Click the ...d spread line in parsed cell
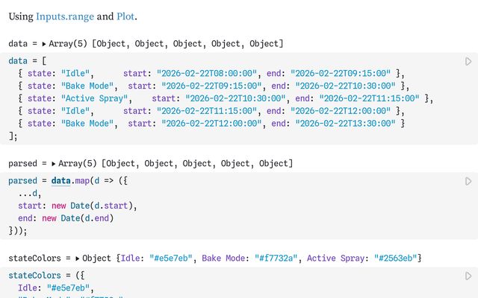The width and height of the screenshot is (478, 298). coord(30,194)
